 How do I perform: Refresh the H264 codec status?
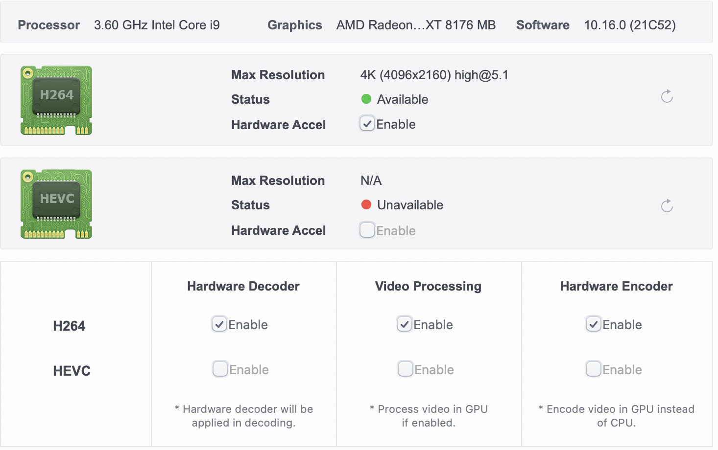point(667,96)
